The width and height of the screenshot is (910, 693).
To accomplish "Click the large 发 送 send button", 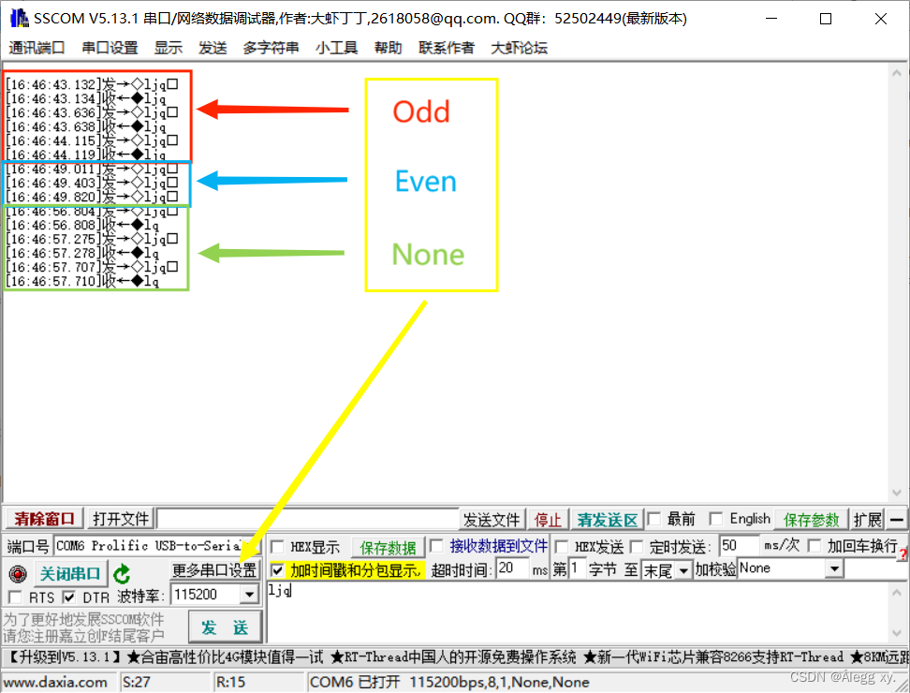I will (x=226, y=627).
